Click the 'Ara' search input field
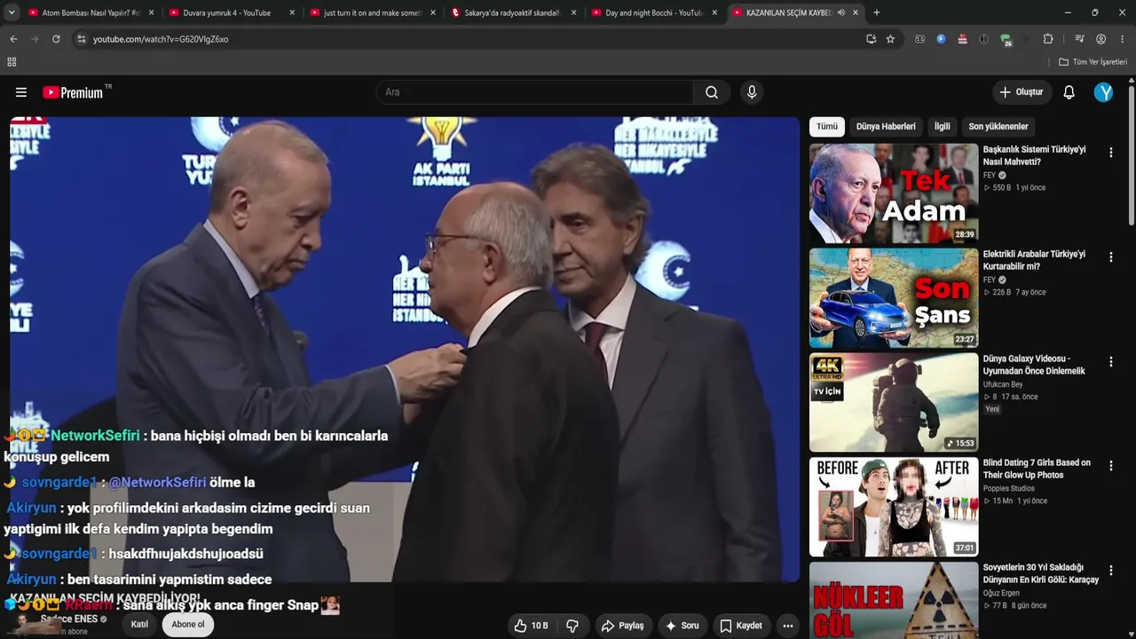1136x639 pixels. pos(536,92)
